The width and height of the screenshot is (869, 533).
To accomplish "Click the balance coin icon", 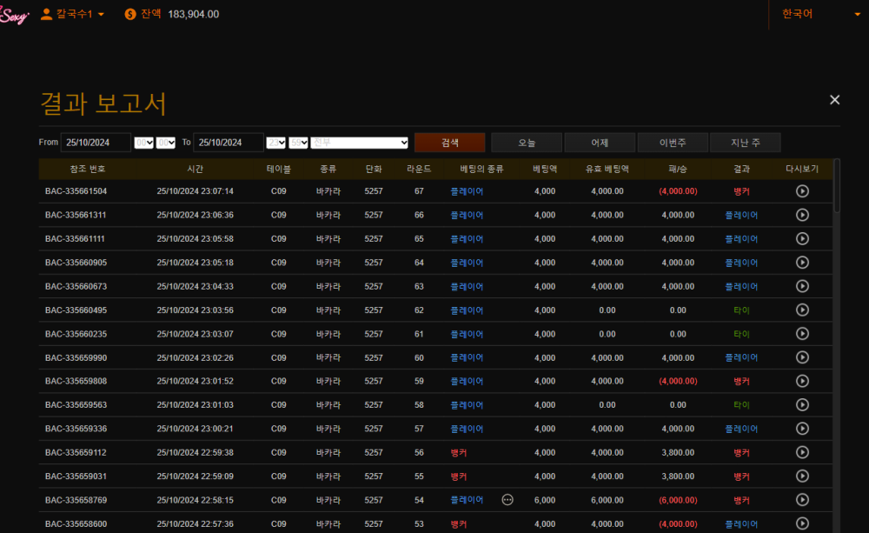I will pyautogui.click(x=130, y=14).
